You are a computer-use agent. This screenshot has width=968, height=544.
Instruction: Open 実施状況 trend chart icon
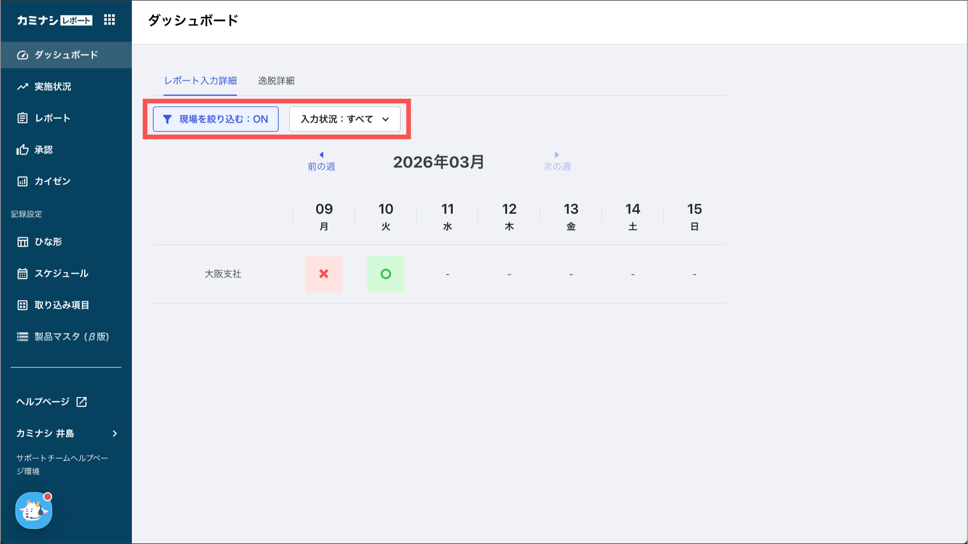point(22,87)
